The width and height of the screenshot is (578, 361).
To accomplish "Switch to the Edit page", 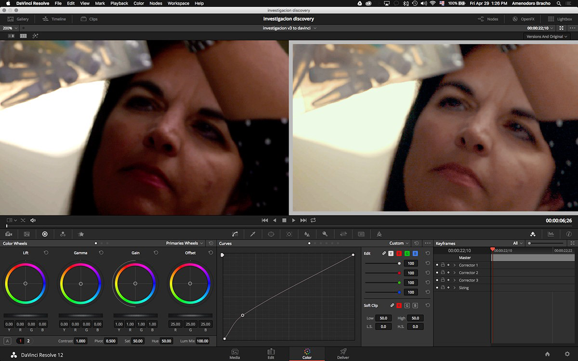I will (271, 353).
